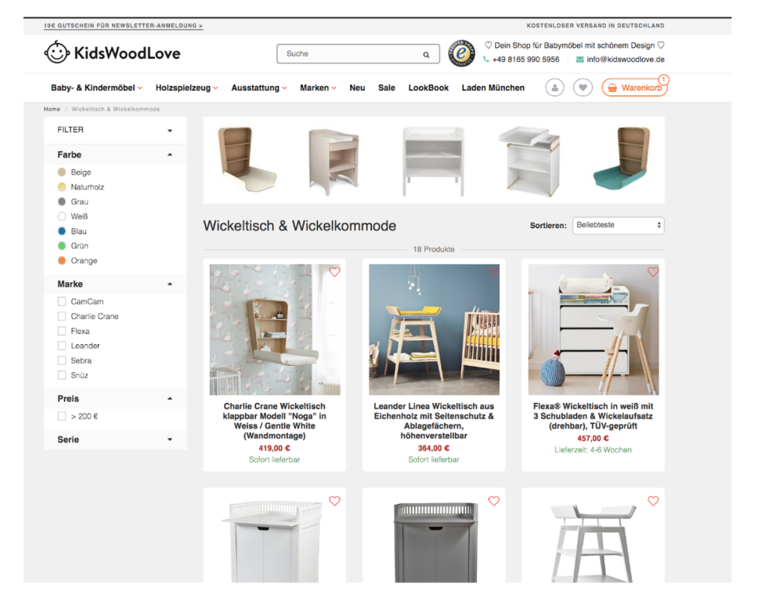Favorite the Flexa Wickeltisch with heart

(653, 272)
